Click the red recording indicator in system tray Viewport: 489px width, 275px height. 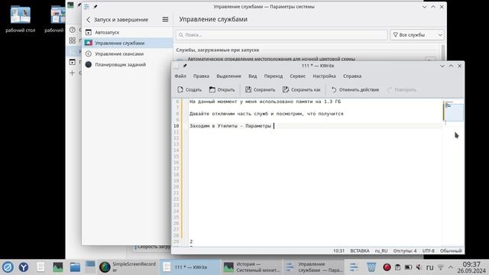tap(387, 267)
